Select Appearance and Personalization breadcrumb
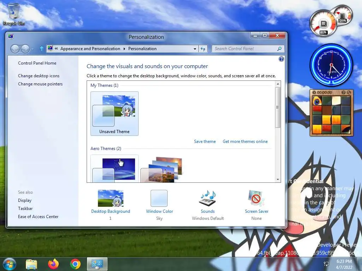 90,49
